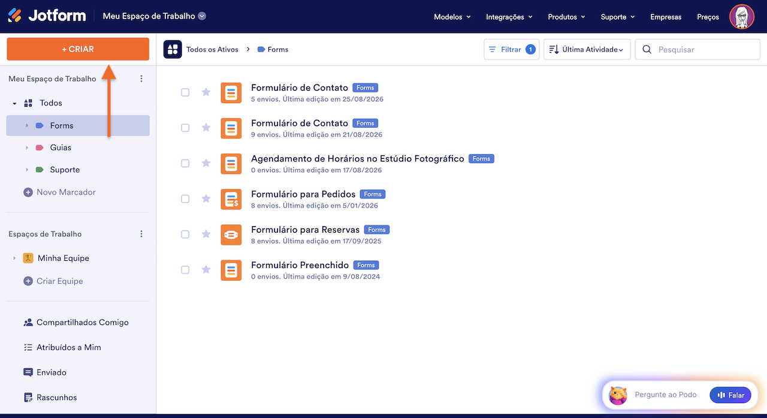Open the Modelos menu
This screenshot has width=767, height=418.
click(452, 17)
